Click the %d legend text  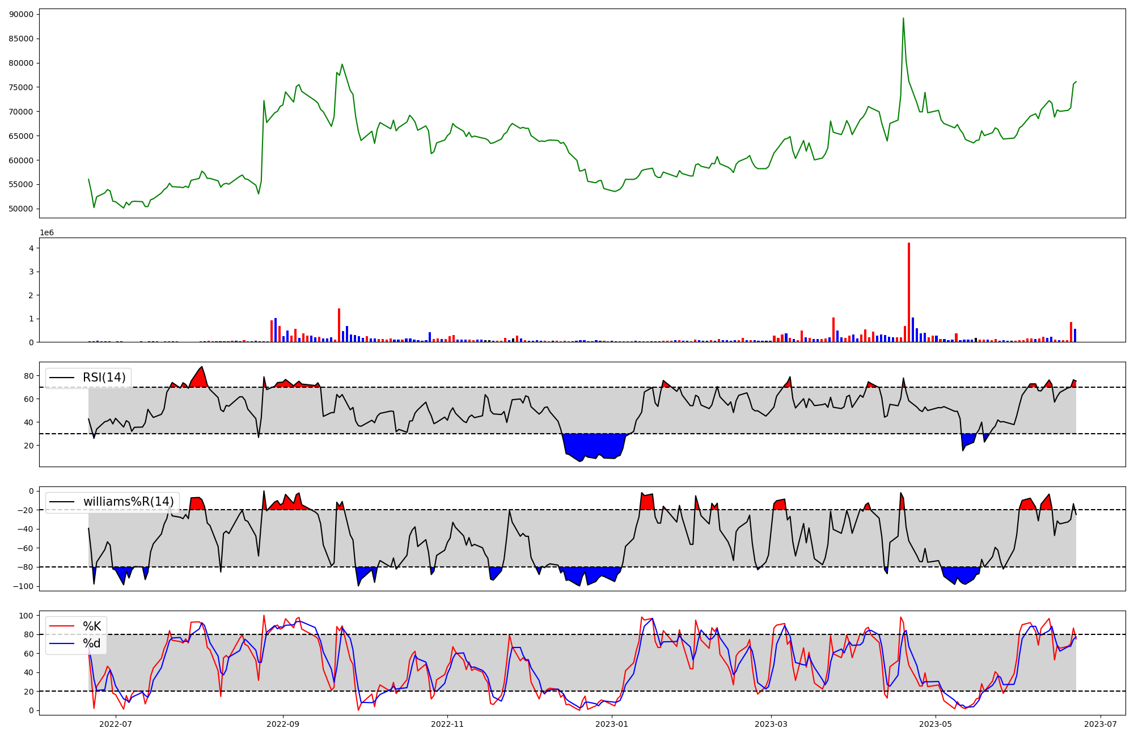pyautogui.click(x=91, y=643)
